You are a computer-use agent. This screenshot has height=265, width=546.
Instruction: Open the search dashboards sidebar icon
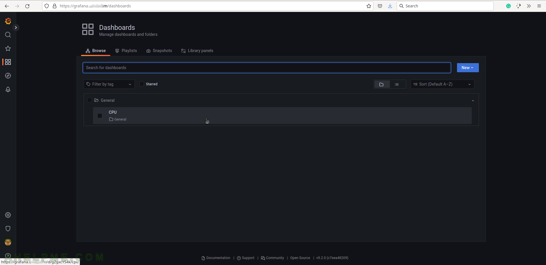click(8, 35)
